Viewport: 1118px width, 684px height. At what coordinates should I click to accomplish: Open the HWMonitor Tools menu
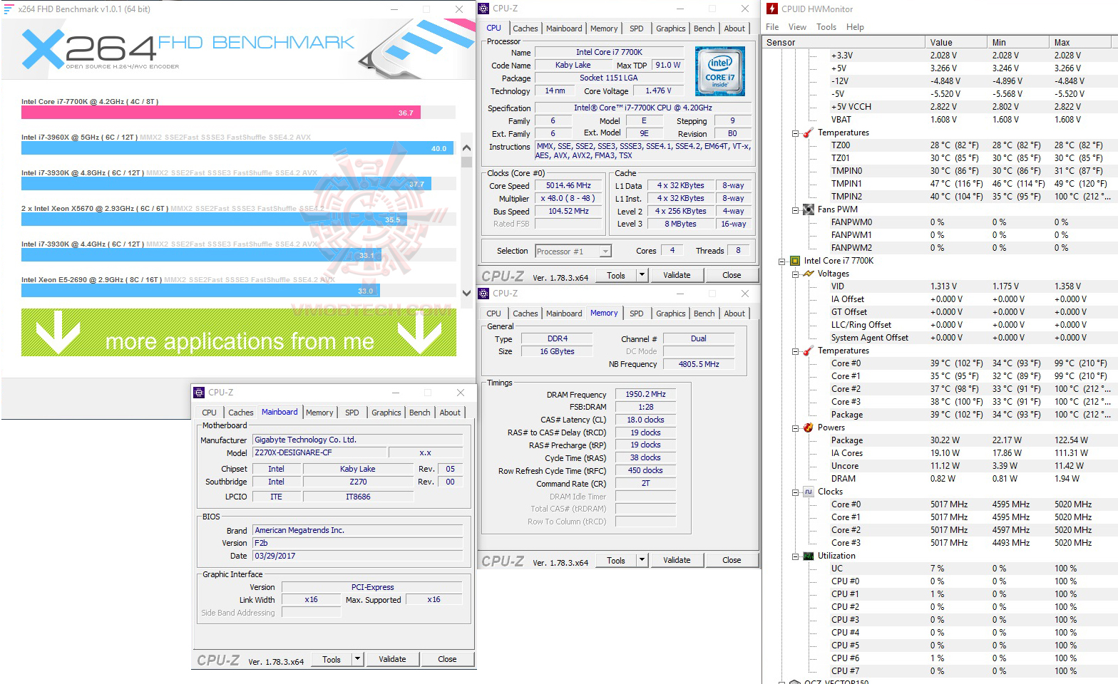pos(826,27)
